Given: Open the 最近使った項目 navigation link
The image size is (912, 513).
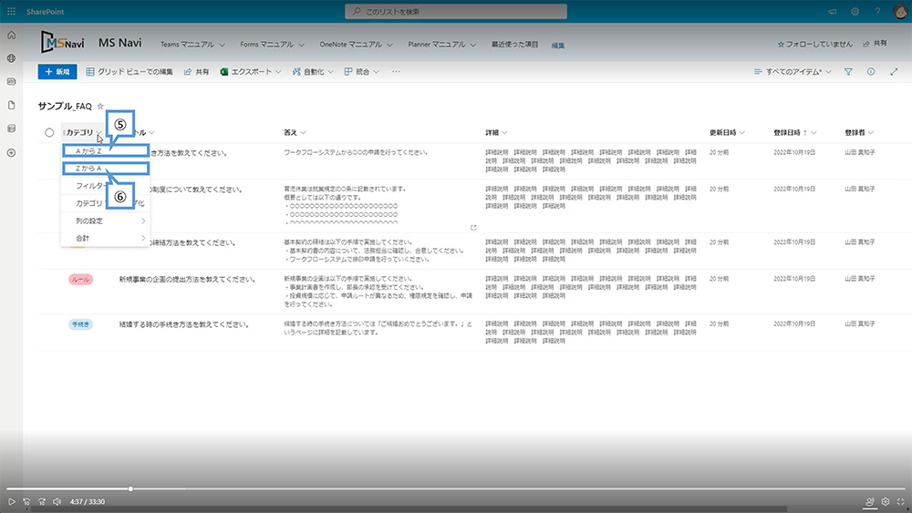Looking at the screenshot, I should tap(514, 44).
